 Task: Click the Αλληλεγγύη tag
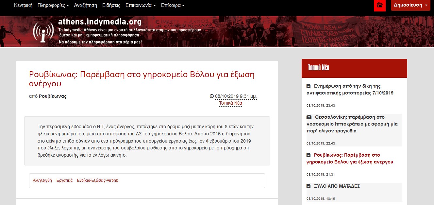(42, 180)
